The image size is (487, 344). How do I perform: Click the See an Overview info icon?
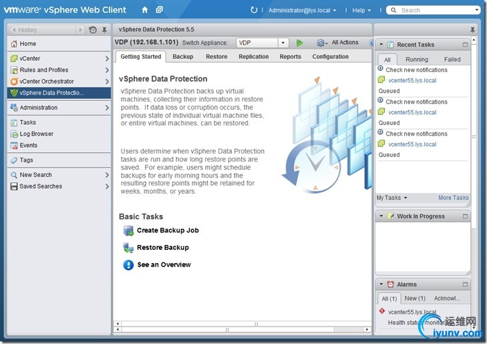point(128,265)
